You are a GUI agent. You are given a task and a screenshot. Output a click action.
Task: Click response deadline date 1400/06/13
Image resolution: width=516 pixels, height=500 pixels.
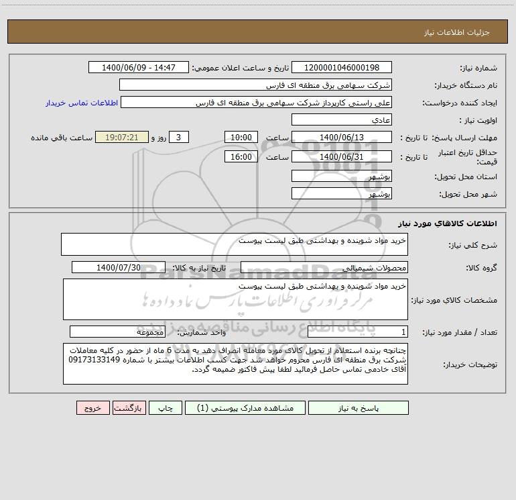(x=342, y=137)
